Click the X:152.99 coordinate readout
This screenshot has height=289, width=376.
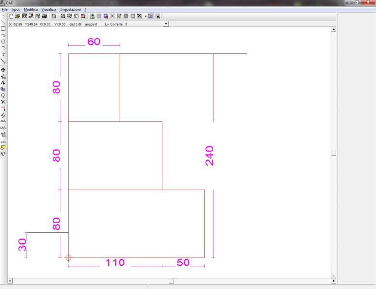(x=15, y=24)
